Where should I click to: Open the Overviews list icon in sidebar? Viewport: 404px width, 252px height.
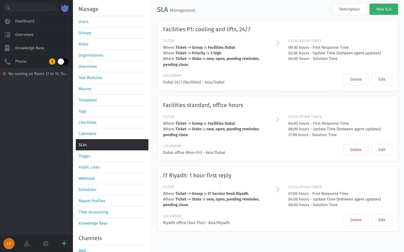8,35
